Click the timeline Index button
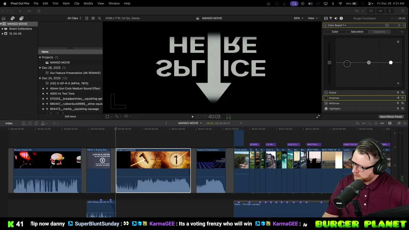 point(9,123)
